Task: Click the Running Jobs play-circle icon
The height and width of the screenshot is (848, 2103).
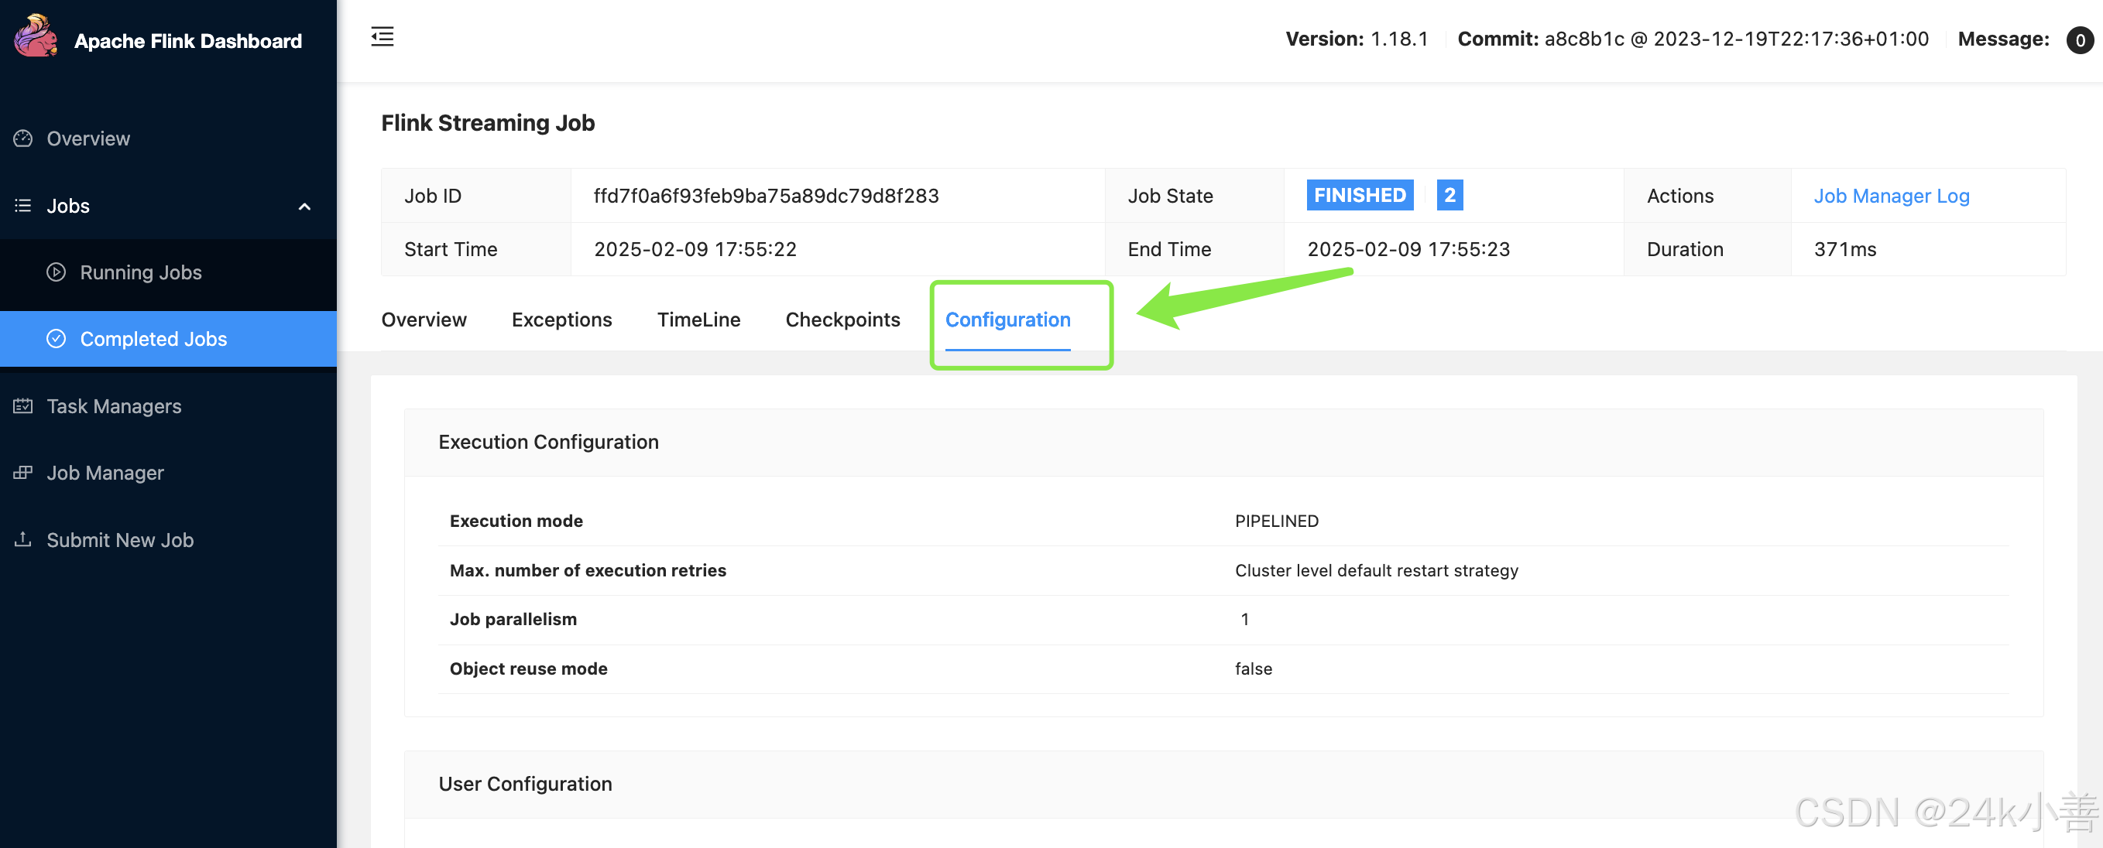Action: (x=57, y=272)
